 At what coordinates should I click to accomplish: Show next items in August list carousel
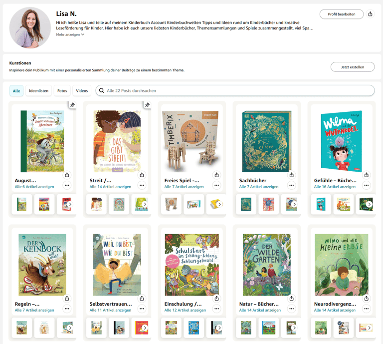pyautogui.click(x=70, y=204)
